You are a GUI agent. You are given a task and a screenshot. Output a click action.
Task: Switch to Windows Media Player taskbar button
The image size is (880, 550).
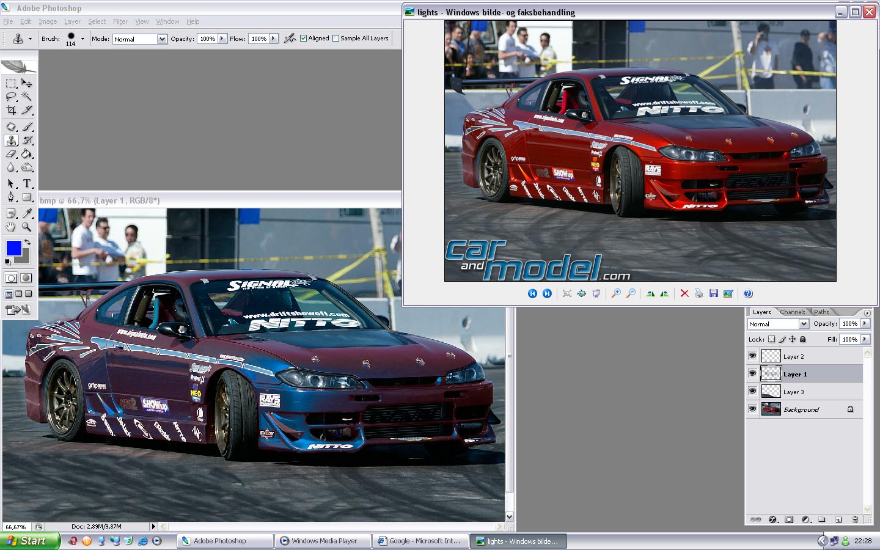point(323,541)
